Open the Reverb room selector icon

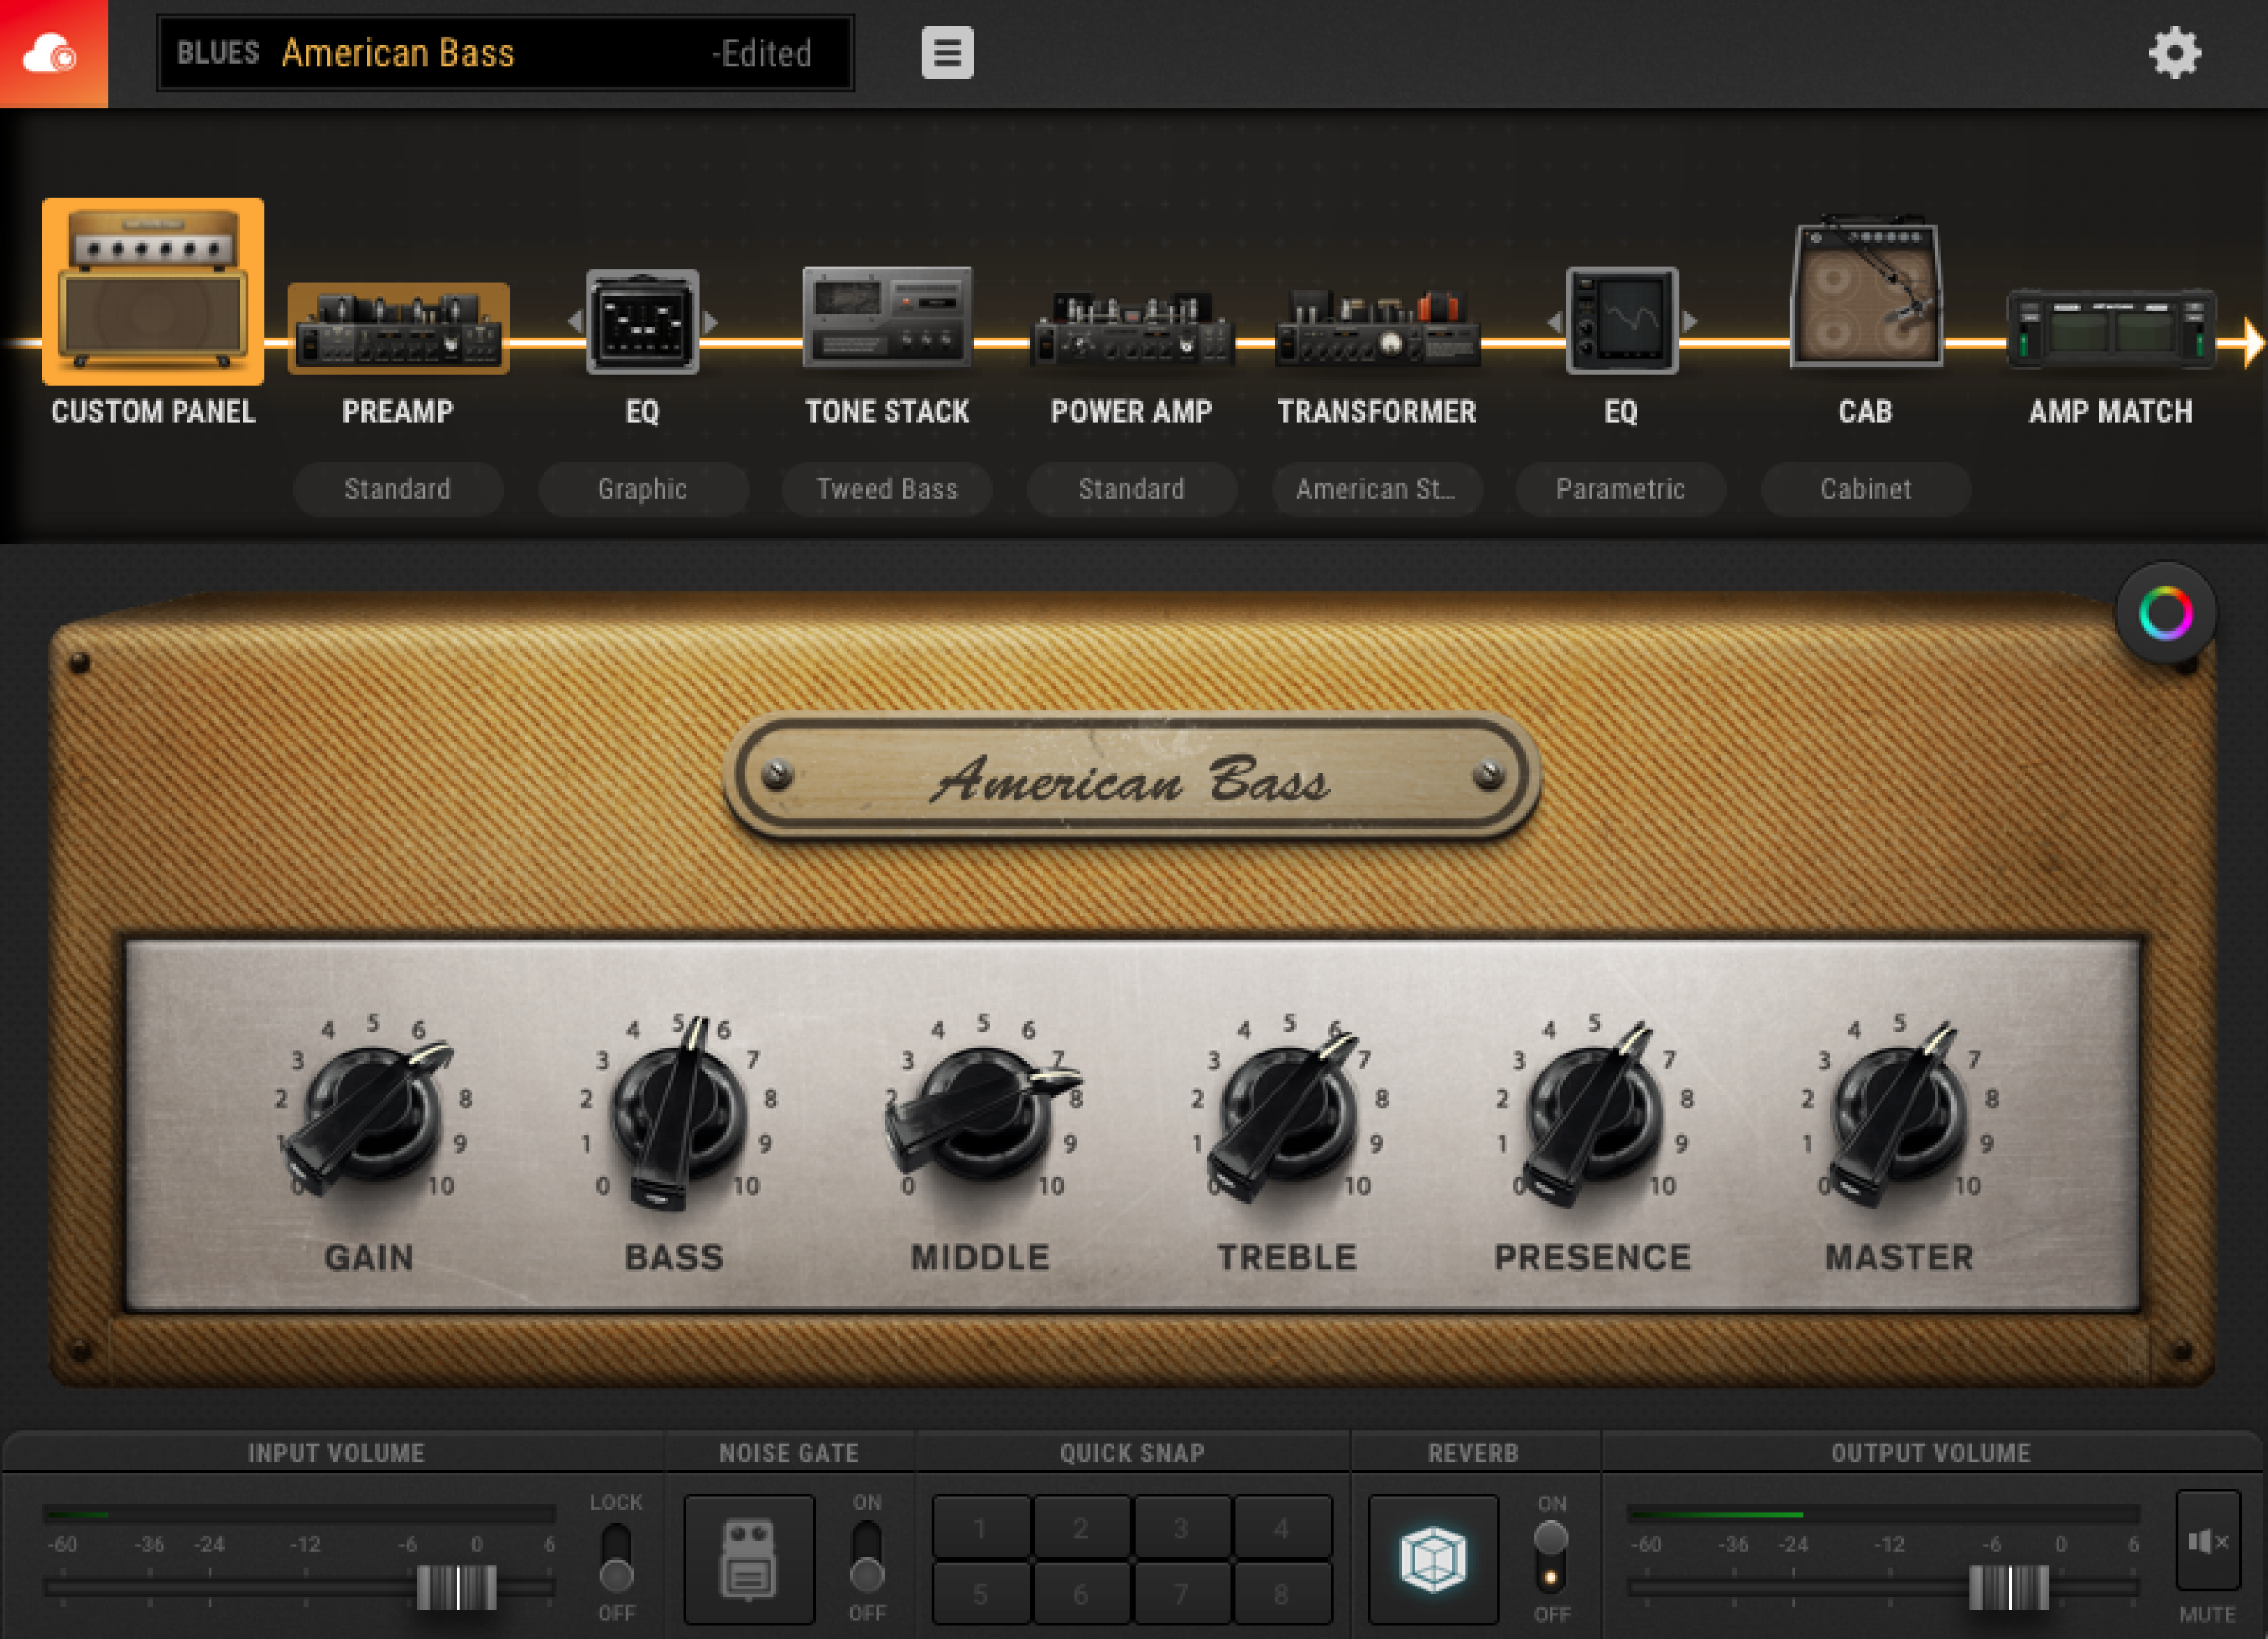(x=1432, y=1560)
